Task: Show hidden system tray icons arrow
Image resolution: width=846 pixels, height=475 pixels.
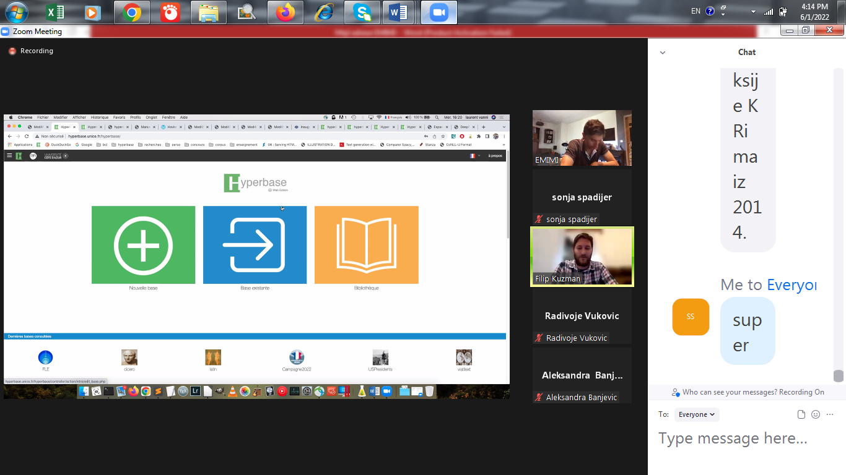Action: click(753, 12)
